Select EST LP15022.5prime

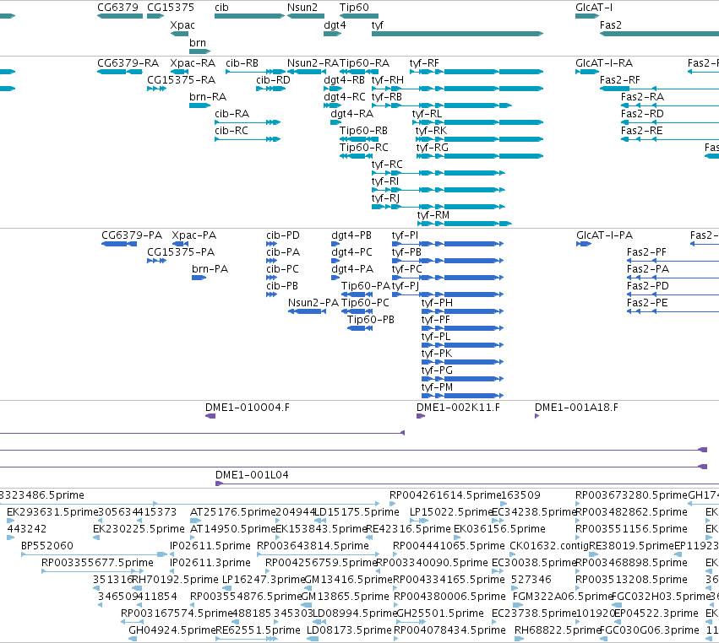(x=419, y=521)
